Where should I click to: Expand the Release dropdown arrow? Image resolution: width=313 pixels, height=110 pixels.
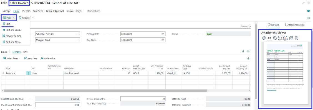click(33, 18)
